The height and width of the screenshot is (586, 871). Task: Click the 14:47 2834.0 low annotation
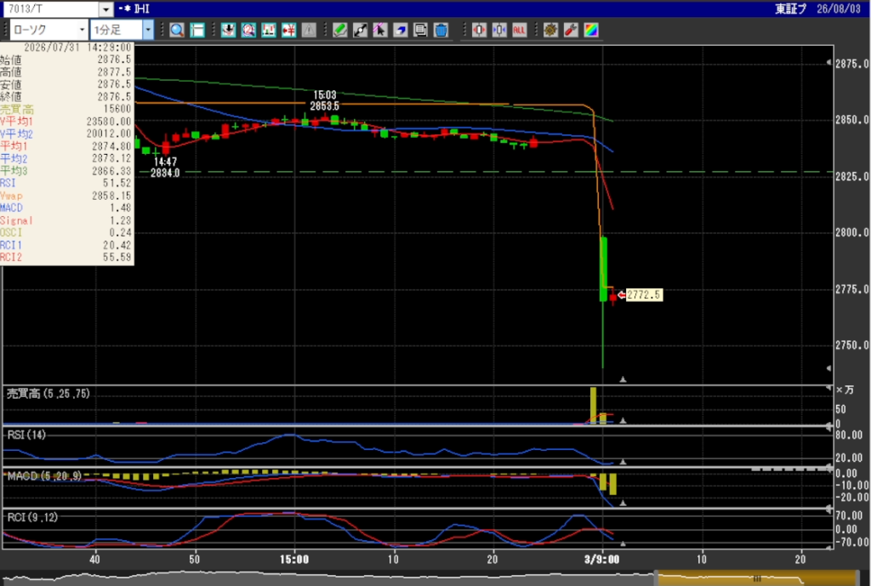[165, 168]
